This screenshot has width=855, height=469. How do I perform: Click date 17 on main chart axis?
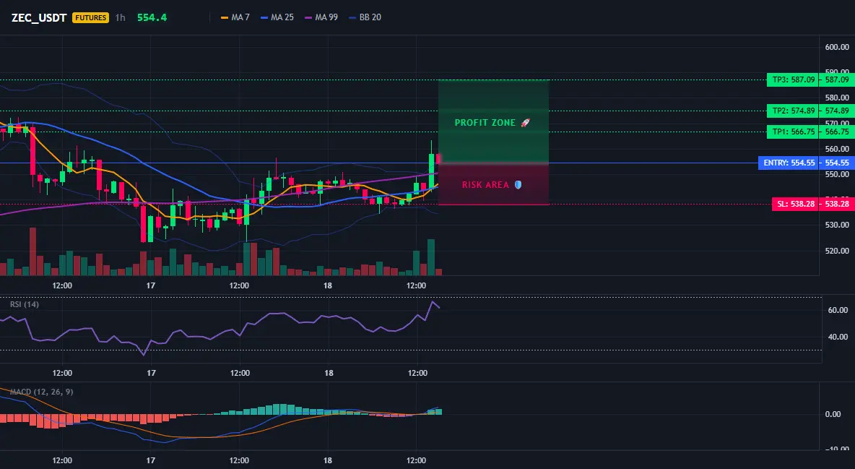coord(151,285)
